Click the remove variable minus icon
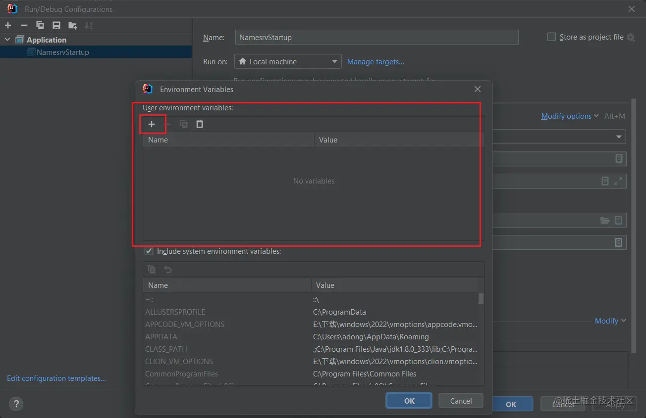The image size is (646, 418). click(167, 124)
